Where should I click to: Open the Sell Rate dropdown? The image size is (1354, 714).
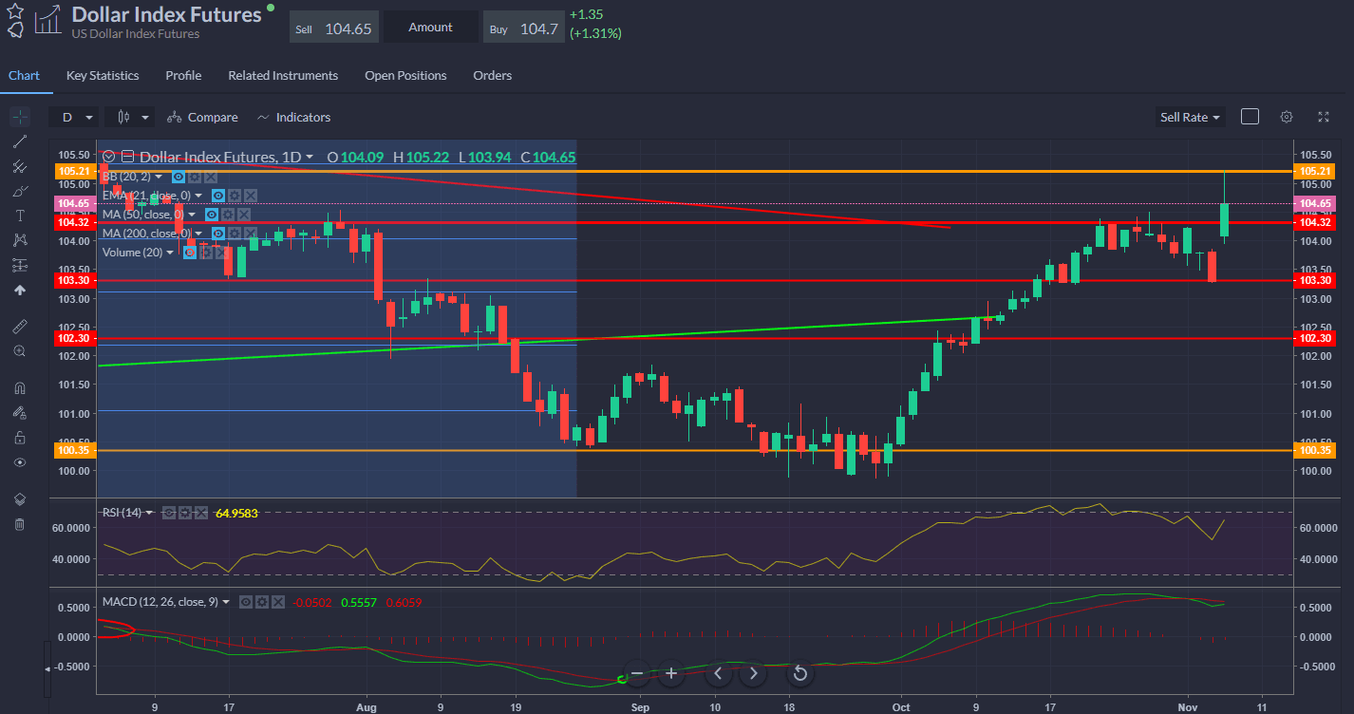tap(1189, 117)
